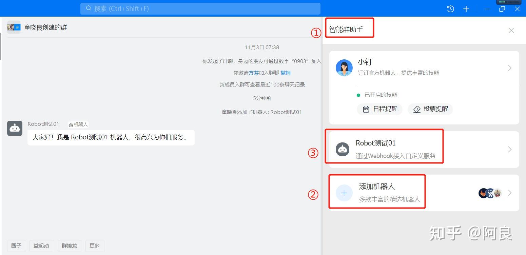Minimize the DingTalk window

(487, 9)
